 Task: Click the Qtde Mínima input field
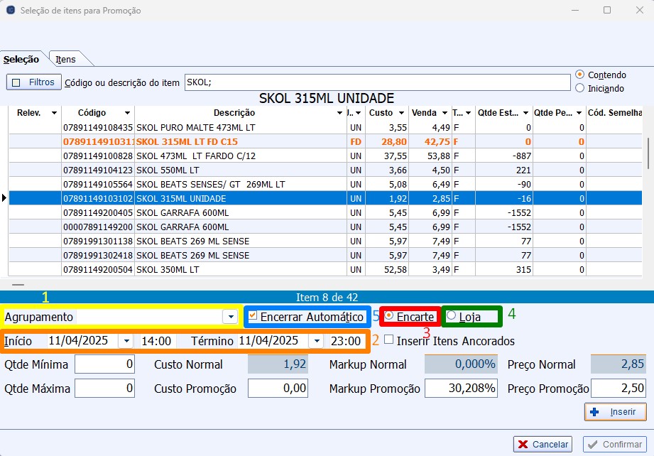[104, 364]
